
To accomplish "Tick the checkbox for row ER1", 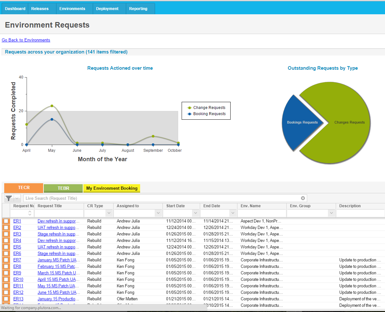I will [6, 221].
